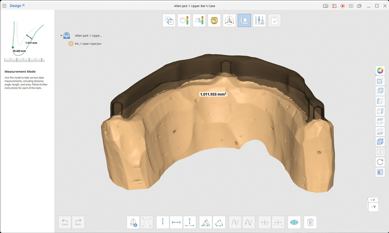Click the 1,011.933 mm² area label
This screenshot has width=389, height=233.
coord(213,94)
